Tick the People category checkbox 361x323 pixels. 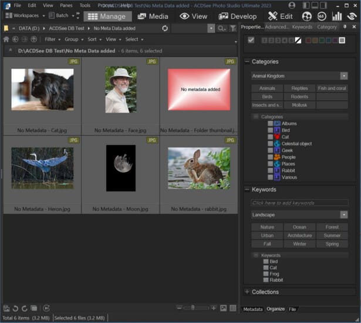click(270, 157)
